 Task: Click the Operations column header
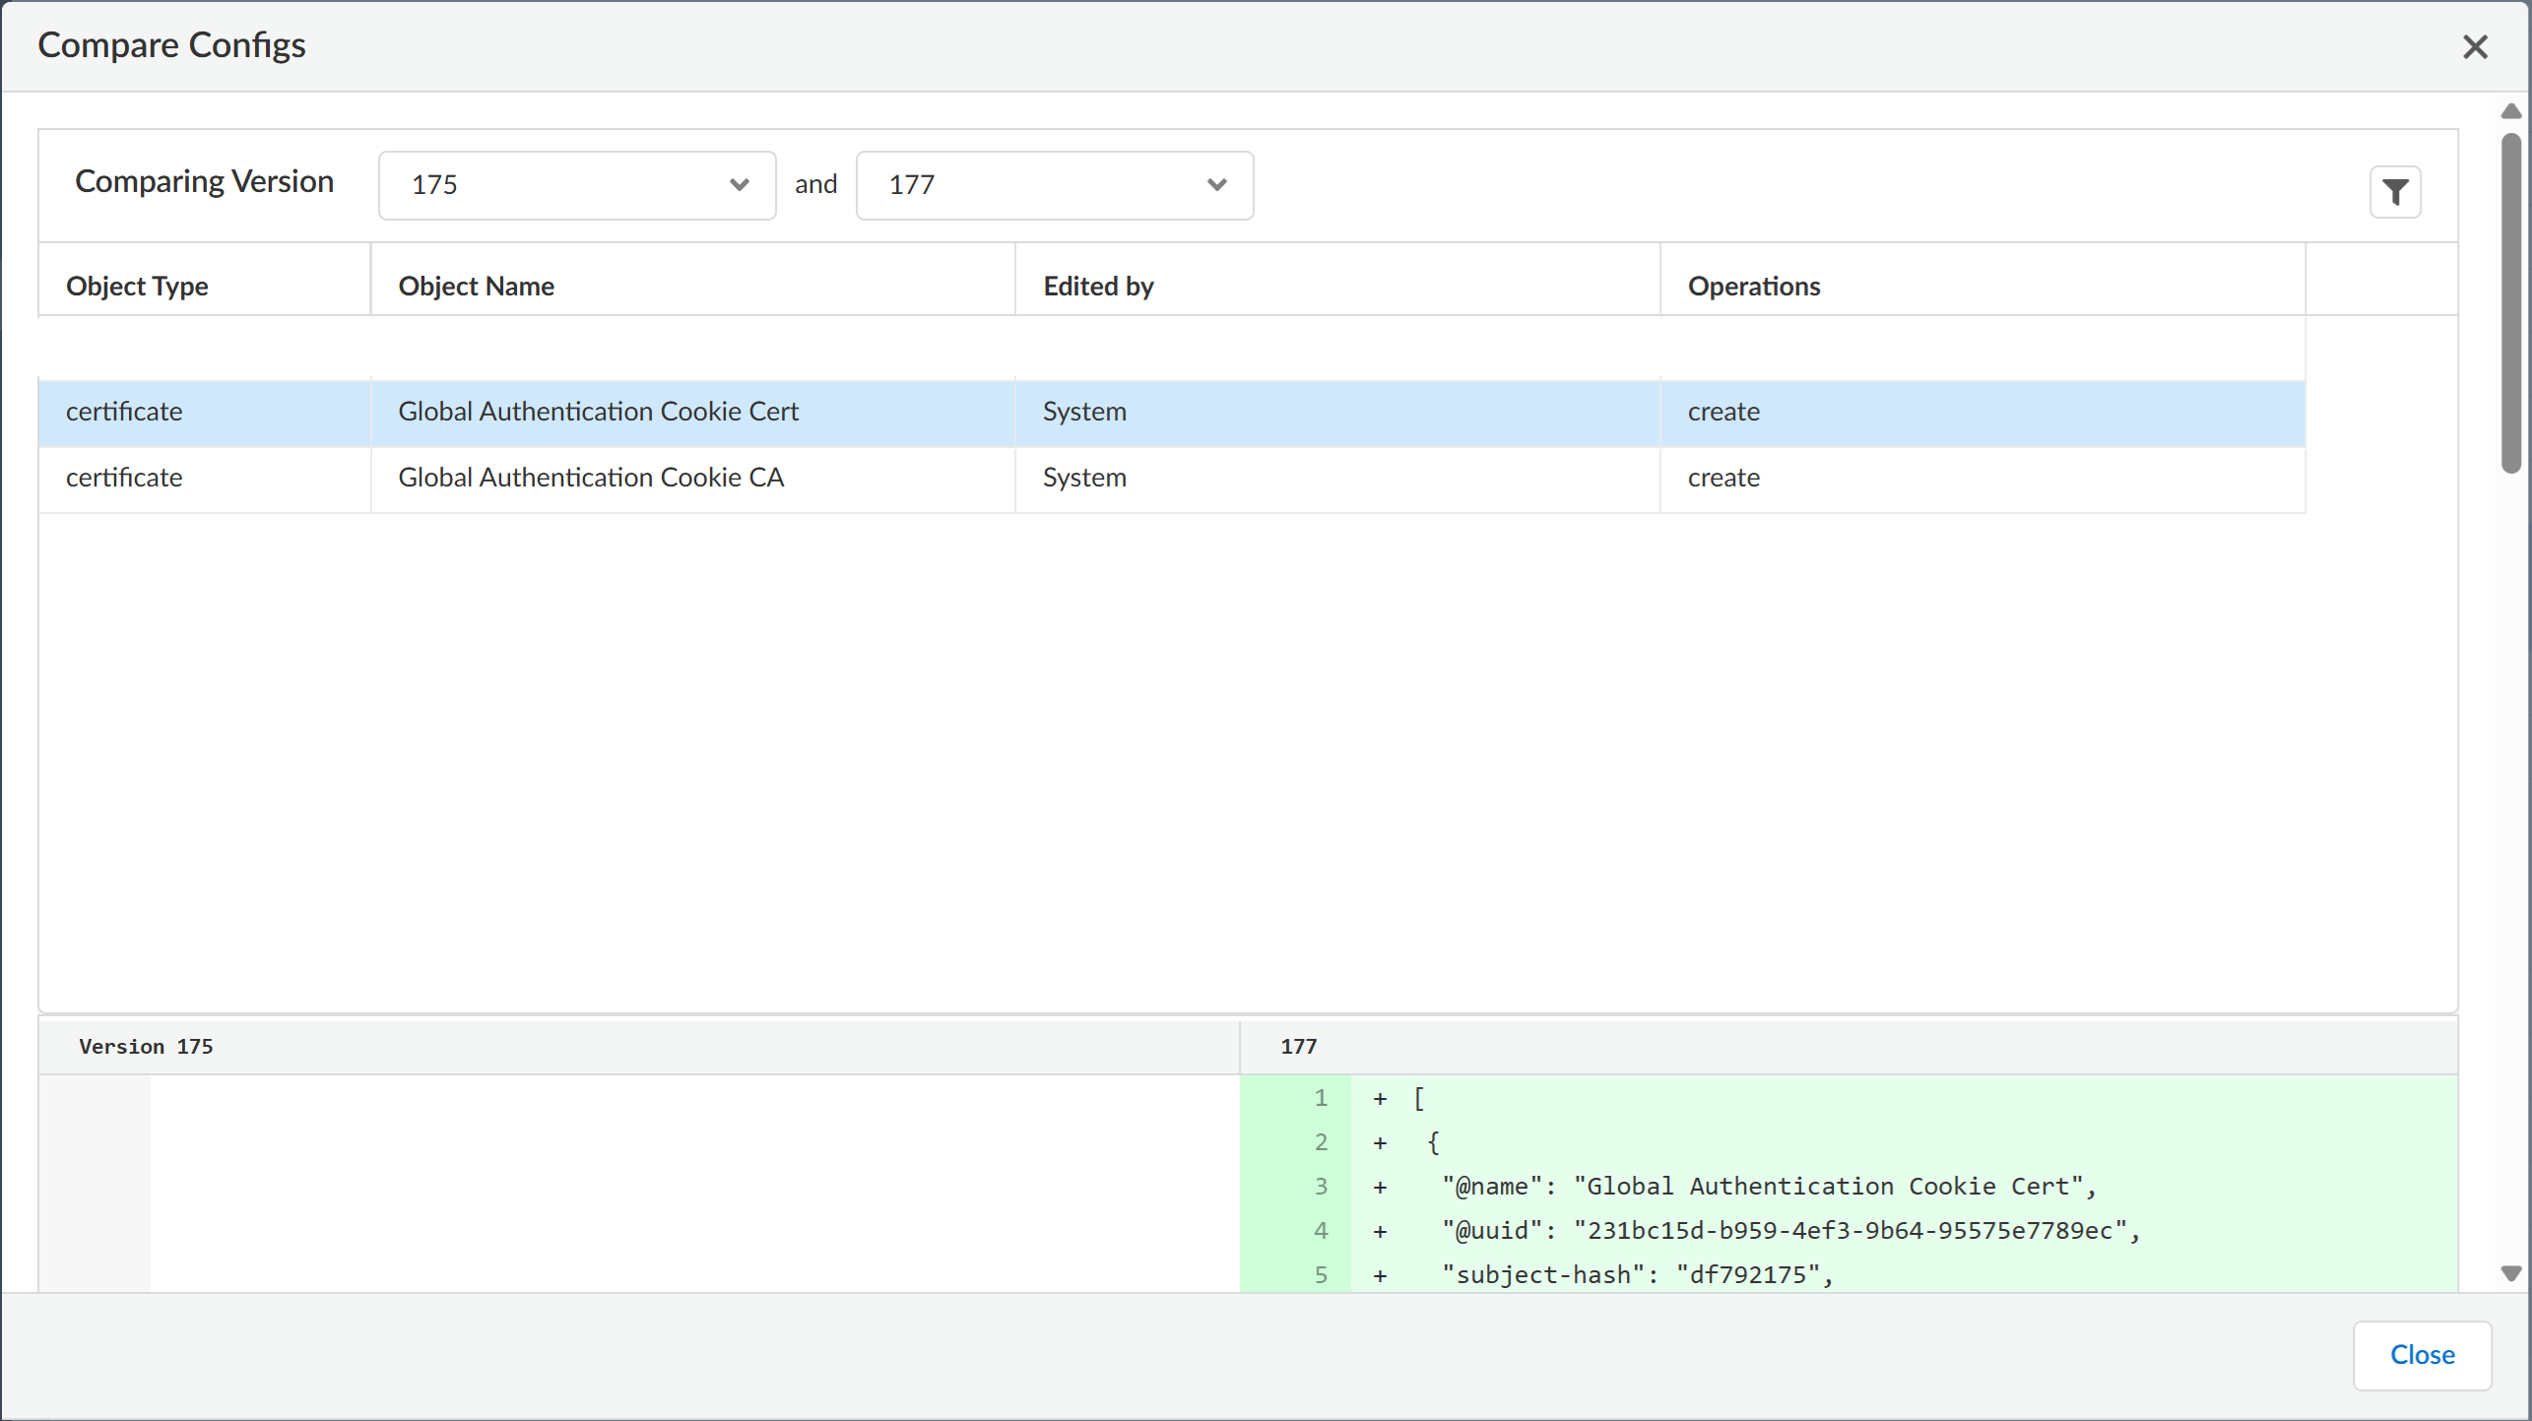1753,286
